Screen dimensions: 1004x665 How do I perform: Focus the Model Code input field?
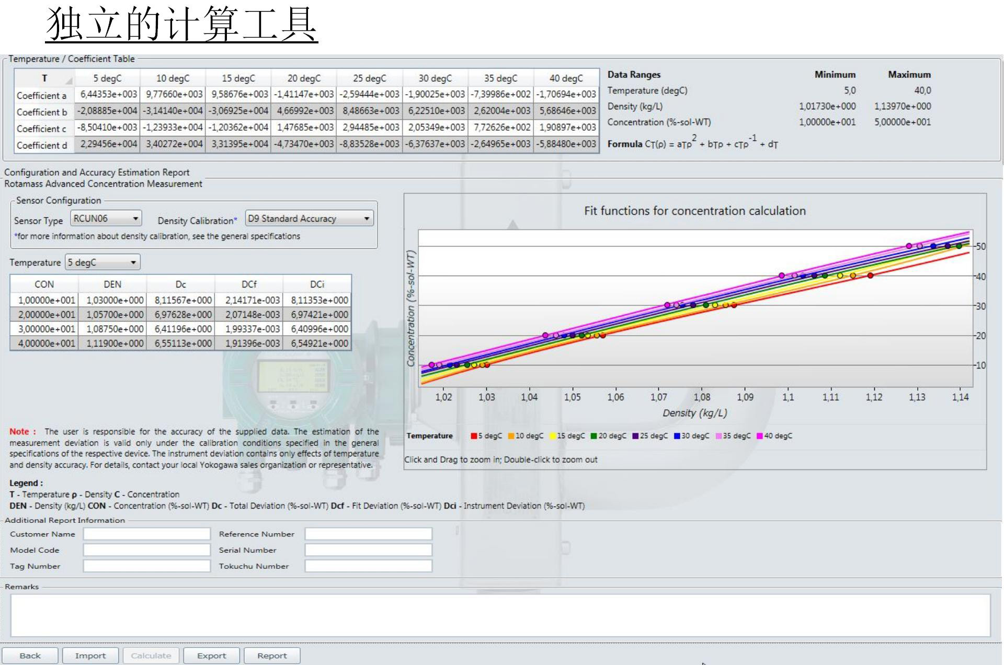(147, 550)
